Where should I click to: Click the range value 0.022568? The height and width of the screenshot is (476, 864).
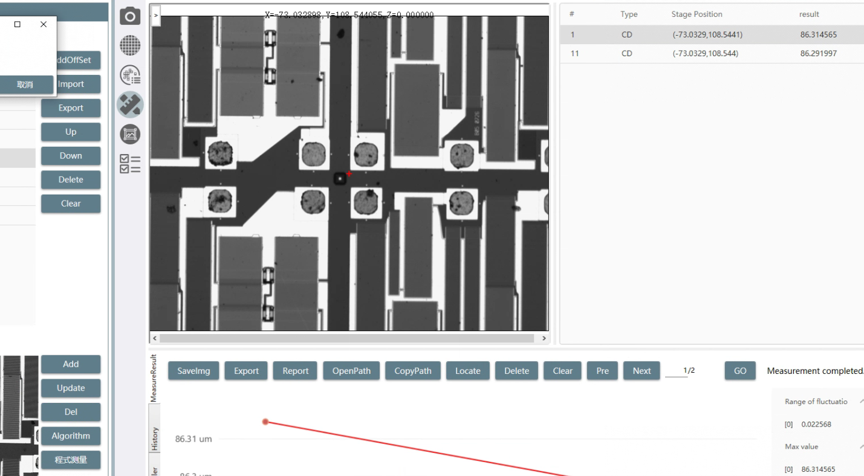click(816, 424)
